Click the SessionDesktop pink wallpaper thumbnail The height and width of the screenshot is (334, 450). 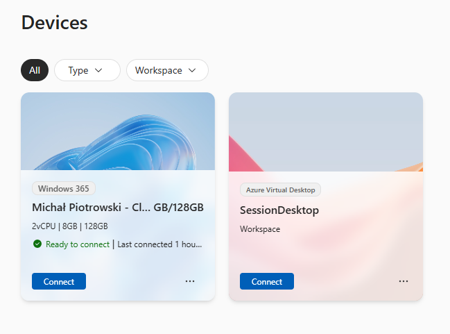pos(326,132)
